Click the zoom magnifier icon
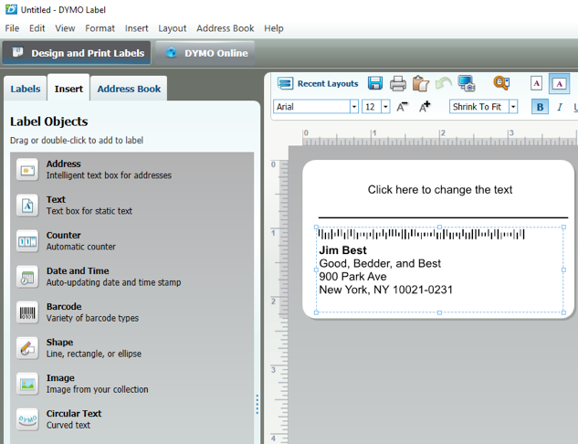Viewport: 578px width, 444px height. 501,84
